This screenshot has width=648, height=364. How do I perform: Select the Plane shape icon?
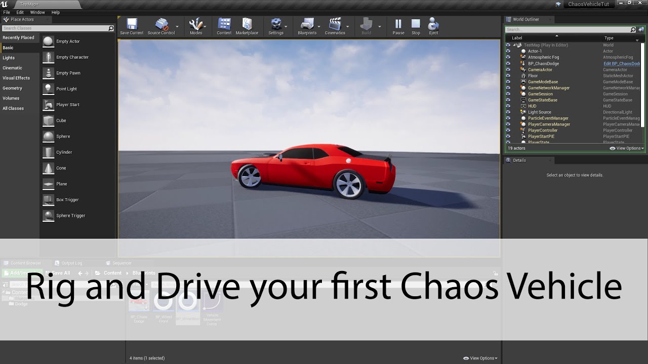48,184
